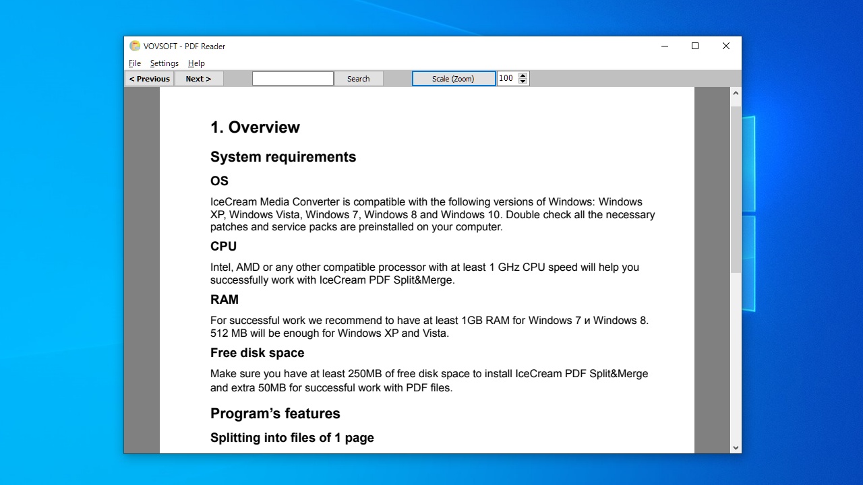Open the File menu

(x=135, y=63)
